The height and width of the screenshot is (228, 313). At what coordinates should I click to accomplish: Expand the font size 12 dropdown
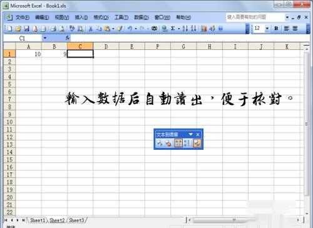[267, 29]
